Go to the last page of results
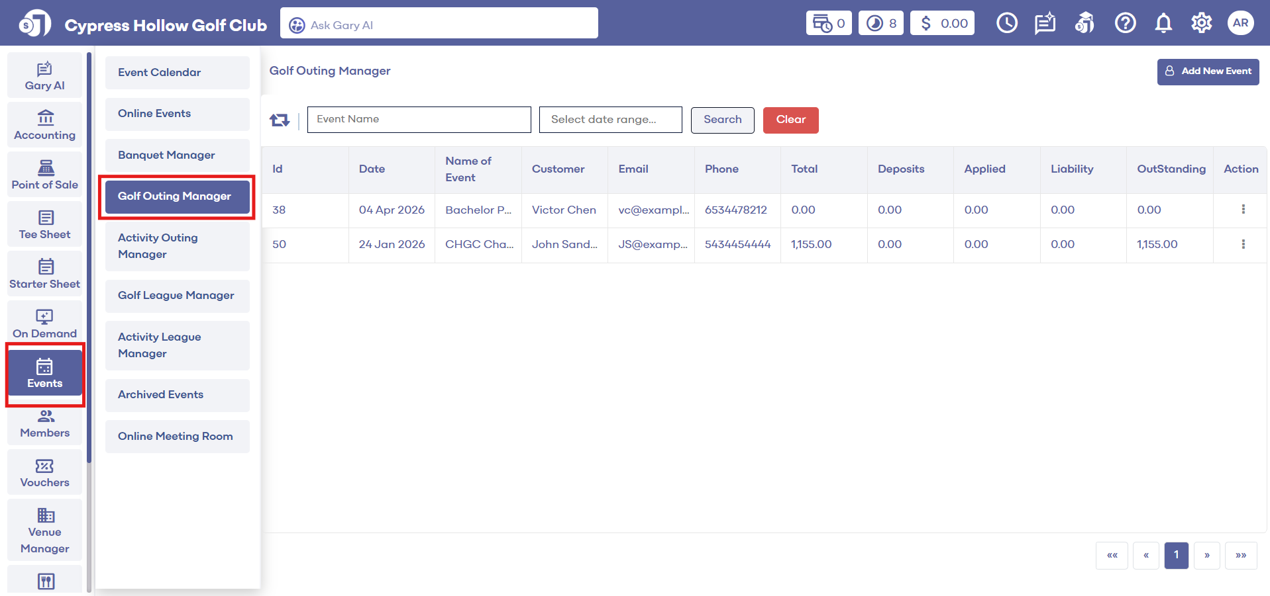The height and width of the screenshot is (596, 1270). 1240,555
